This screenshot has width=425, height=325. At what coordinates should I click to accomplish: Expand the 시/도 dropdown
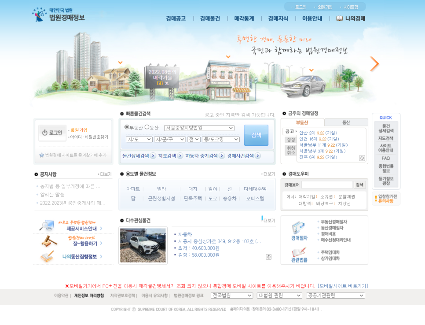[139, 140]
